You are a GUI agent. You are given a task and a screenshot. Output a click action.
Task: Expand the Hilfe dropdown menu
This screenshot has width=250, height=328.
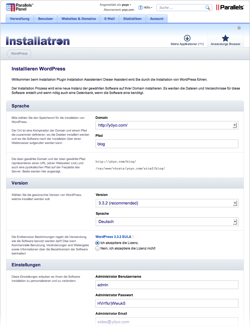tap(148, 7)
